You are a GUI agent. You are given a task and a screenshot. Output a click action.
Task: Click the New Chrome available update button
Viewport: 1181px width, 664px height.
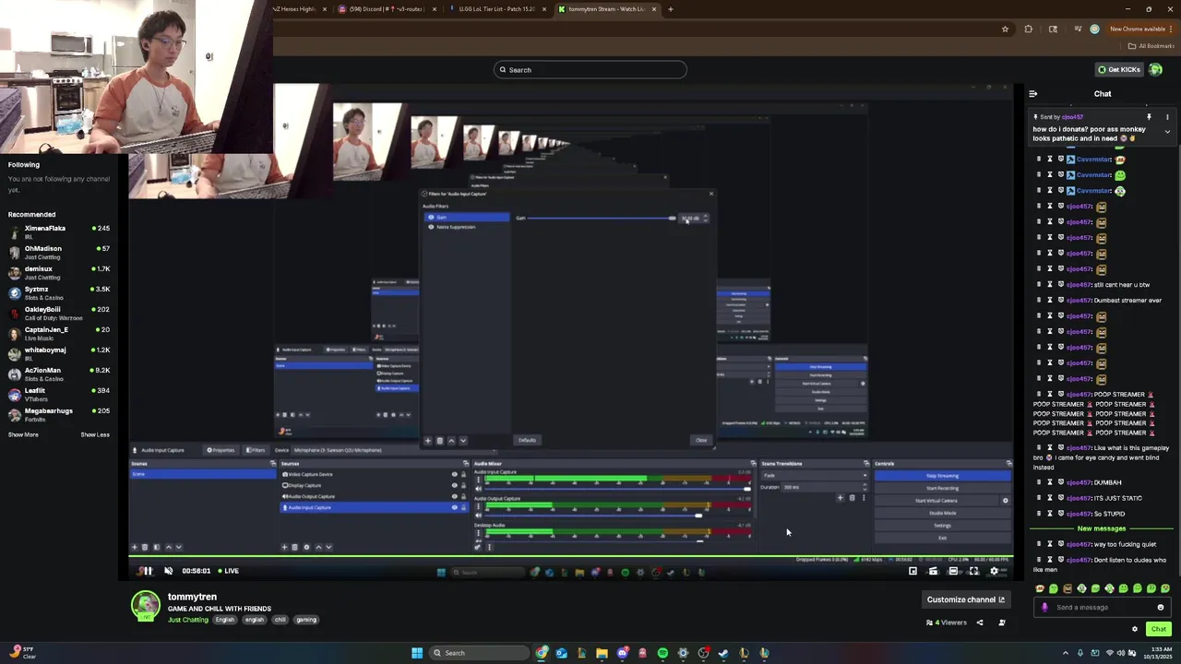1141,29
